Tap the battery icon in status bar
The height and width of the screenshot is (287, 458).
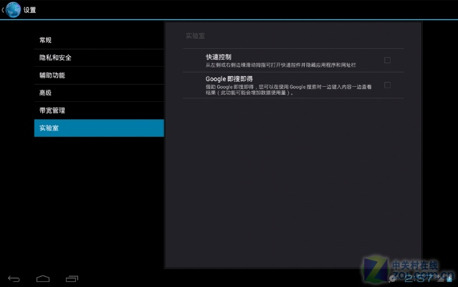[449, 278]
